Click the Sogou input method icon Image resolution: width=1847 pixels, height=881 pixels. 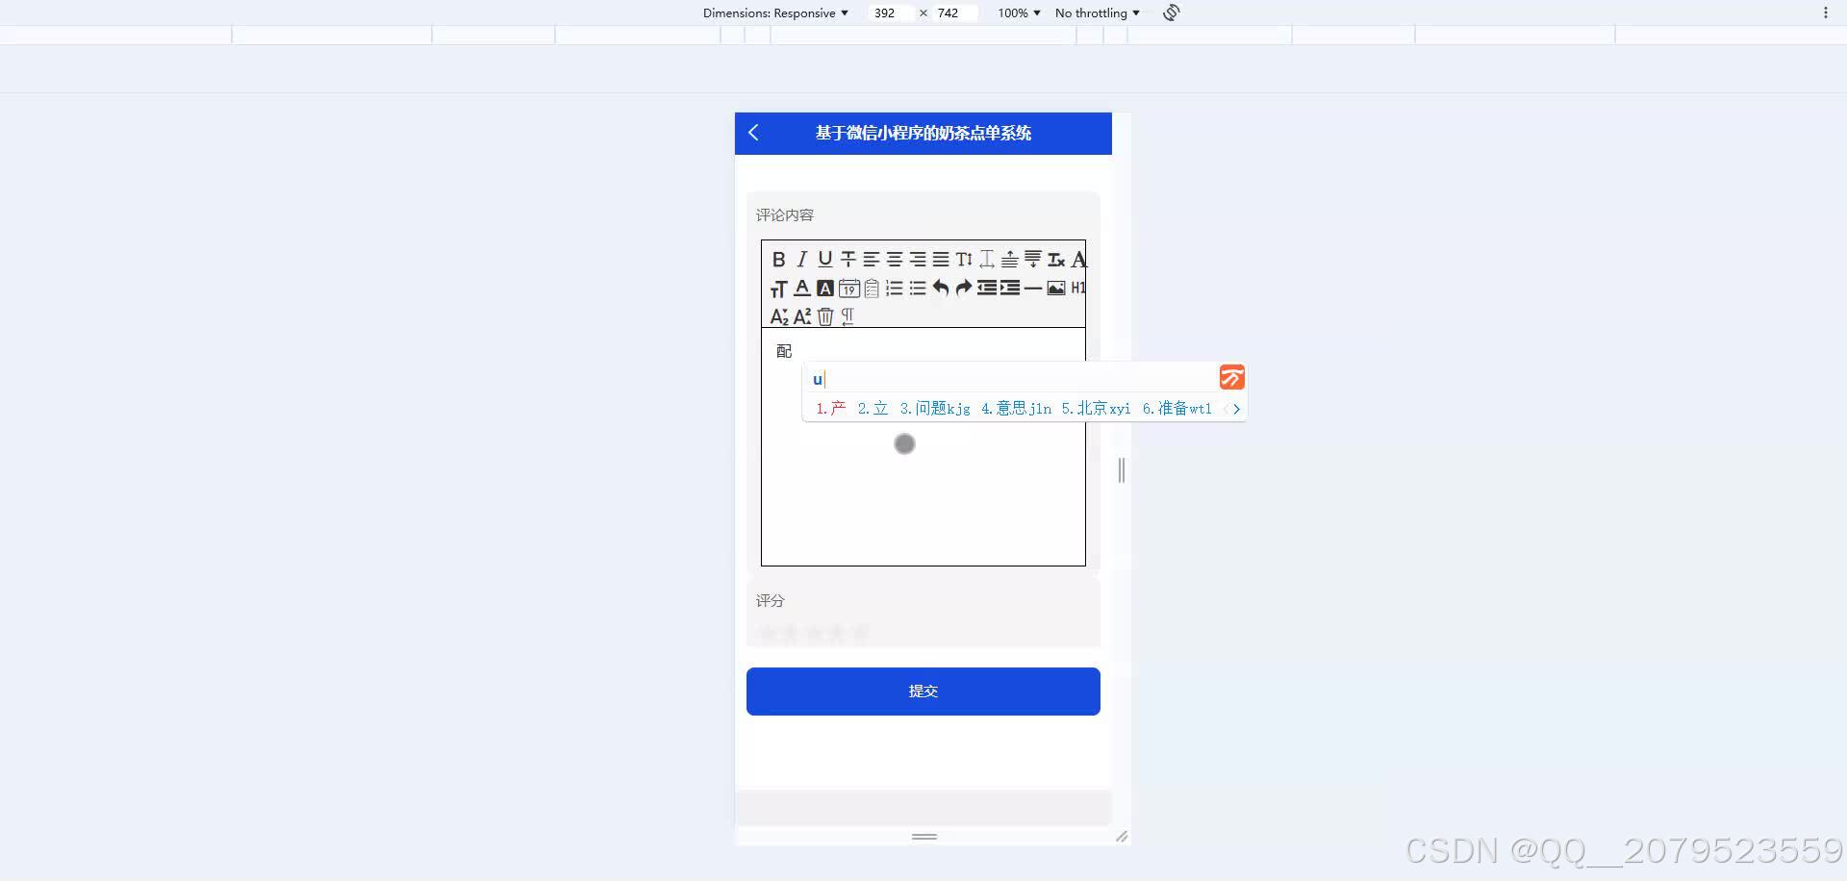[1231, 377]
